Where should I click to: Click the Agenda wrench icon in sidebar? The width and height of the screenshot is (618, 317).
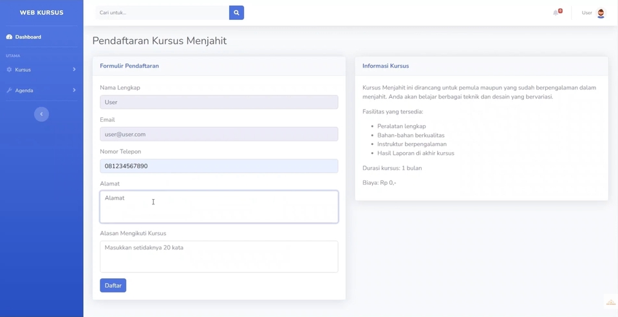(x=9, y=91)
